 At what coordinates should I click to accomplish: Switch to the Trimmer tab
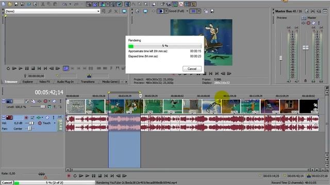[11, 82]
